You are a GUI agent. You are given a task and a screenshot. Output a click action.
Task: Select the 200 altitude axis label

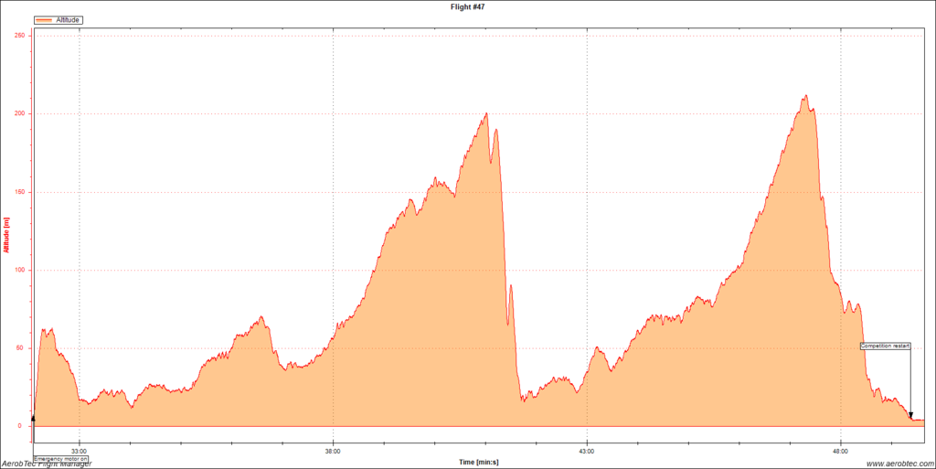click(x=19, y=114)
